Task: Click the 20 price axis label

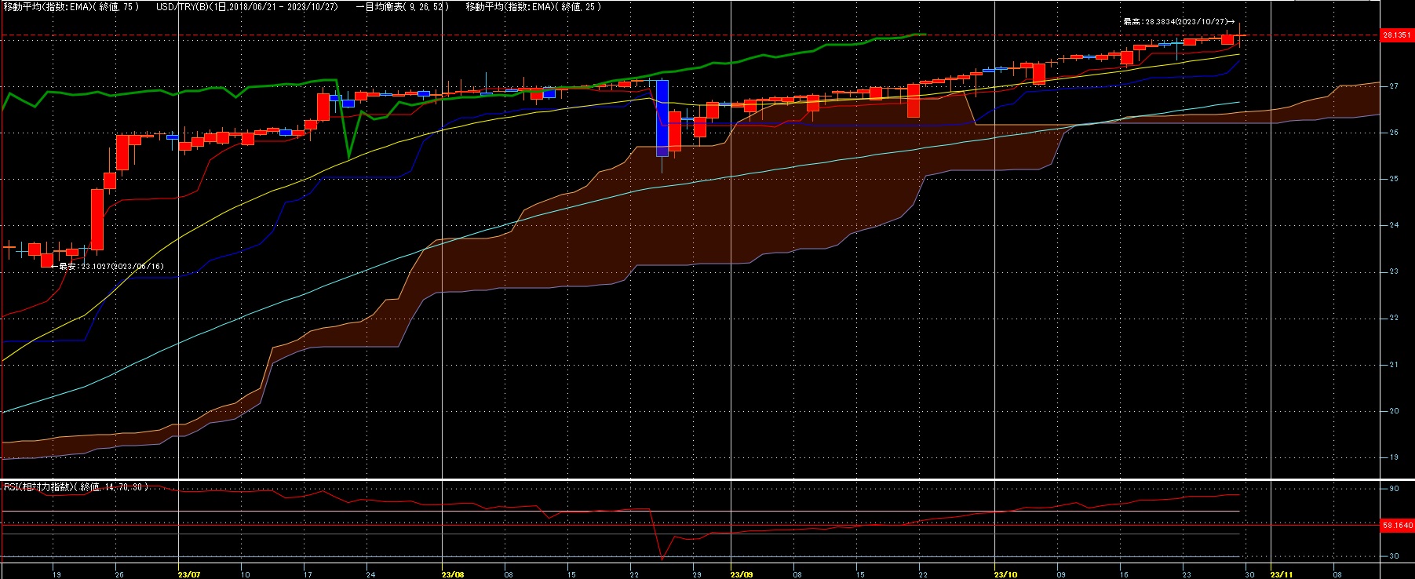Action: 1394,411
